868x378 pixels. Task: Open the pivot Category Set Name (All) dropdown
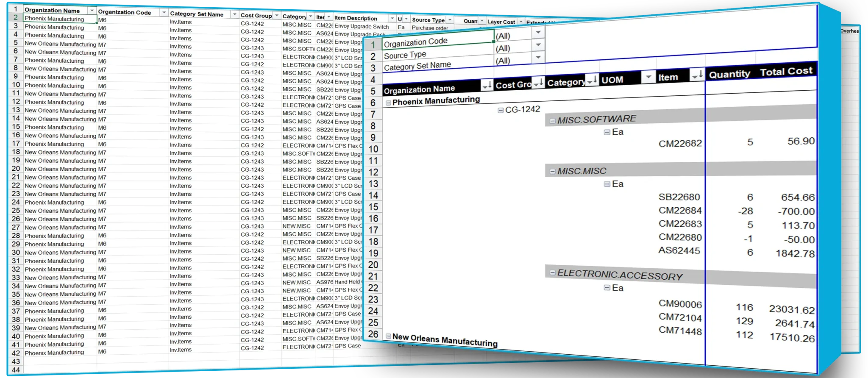538,57
